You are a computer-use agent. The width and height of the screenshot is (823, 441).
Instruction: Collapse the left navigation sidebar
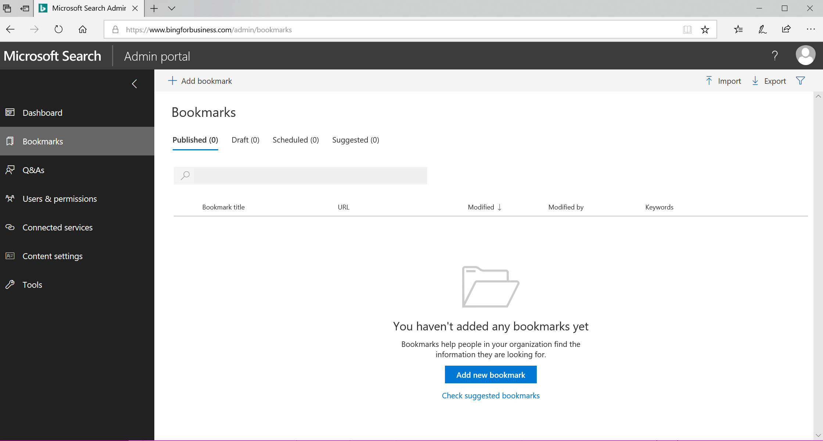pyautogui.click(x=134, y=84)
